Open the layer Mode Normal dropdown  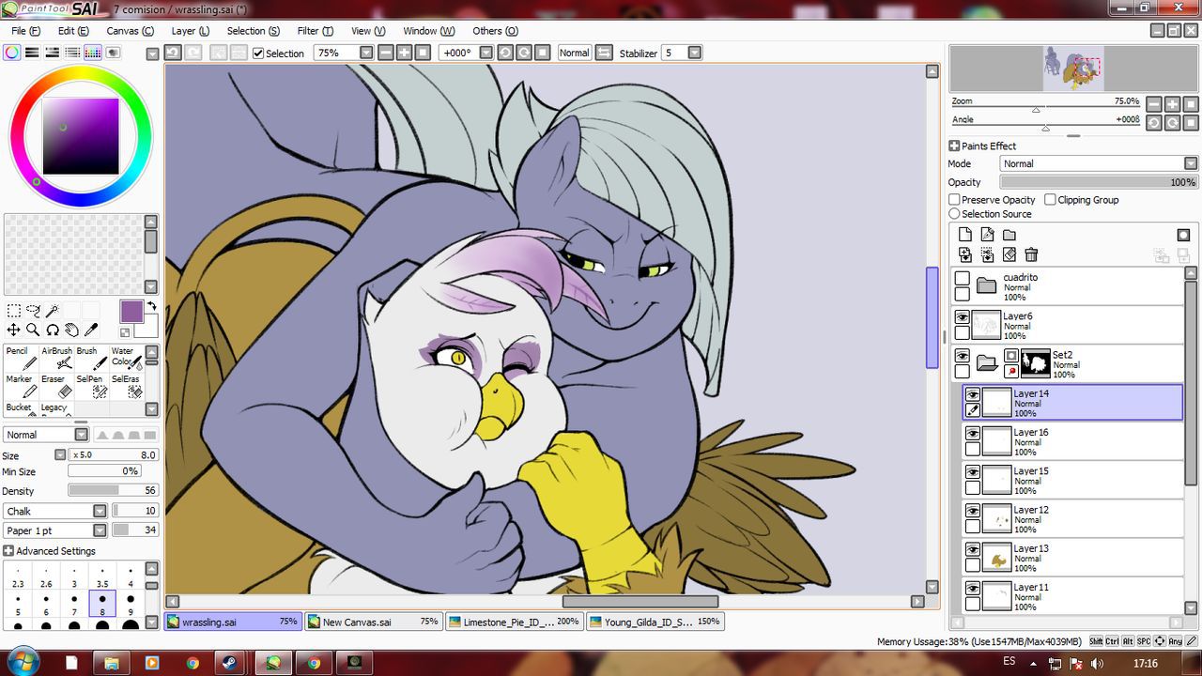(1190, 163)
